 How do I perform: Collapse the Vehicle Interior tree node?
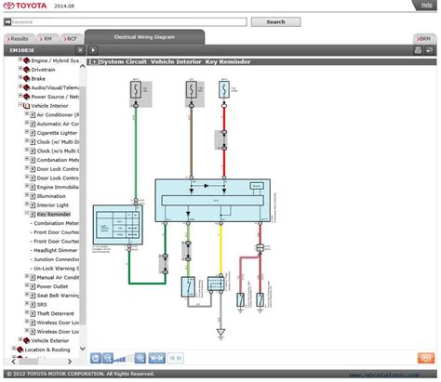point(20,105)
